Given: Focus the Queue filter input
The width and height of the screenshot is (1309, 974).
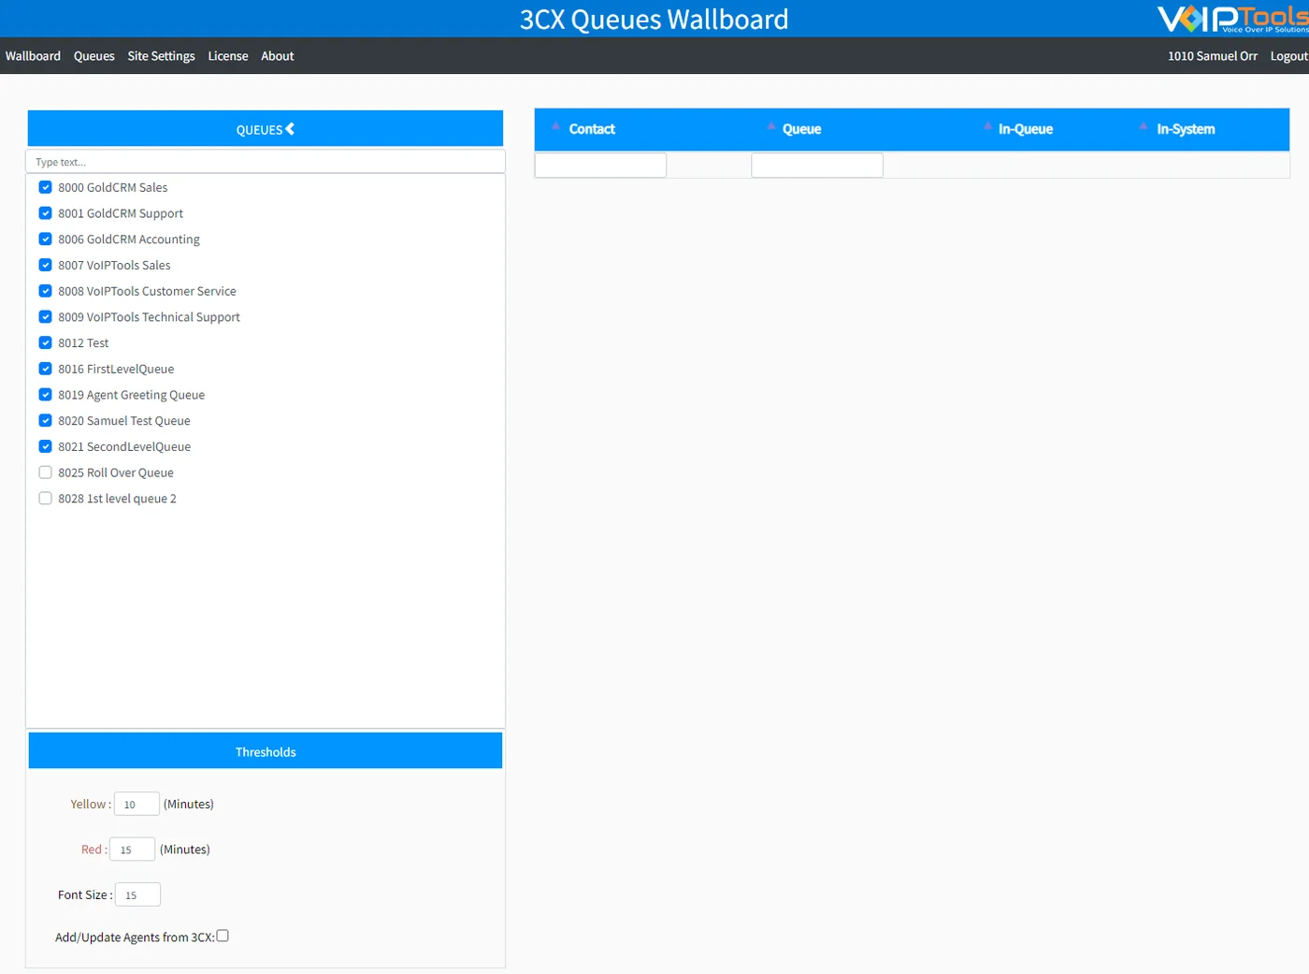Looking at the screenshot, I should [x=817, y=166].
